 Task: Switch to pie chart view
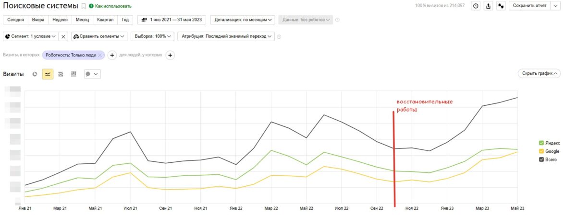tap(35, 74)
